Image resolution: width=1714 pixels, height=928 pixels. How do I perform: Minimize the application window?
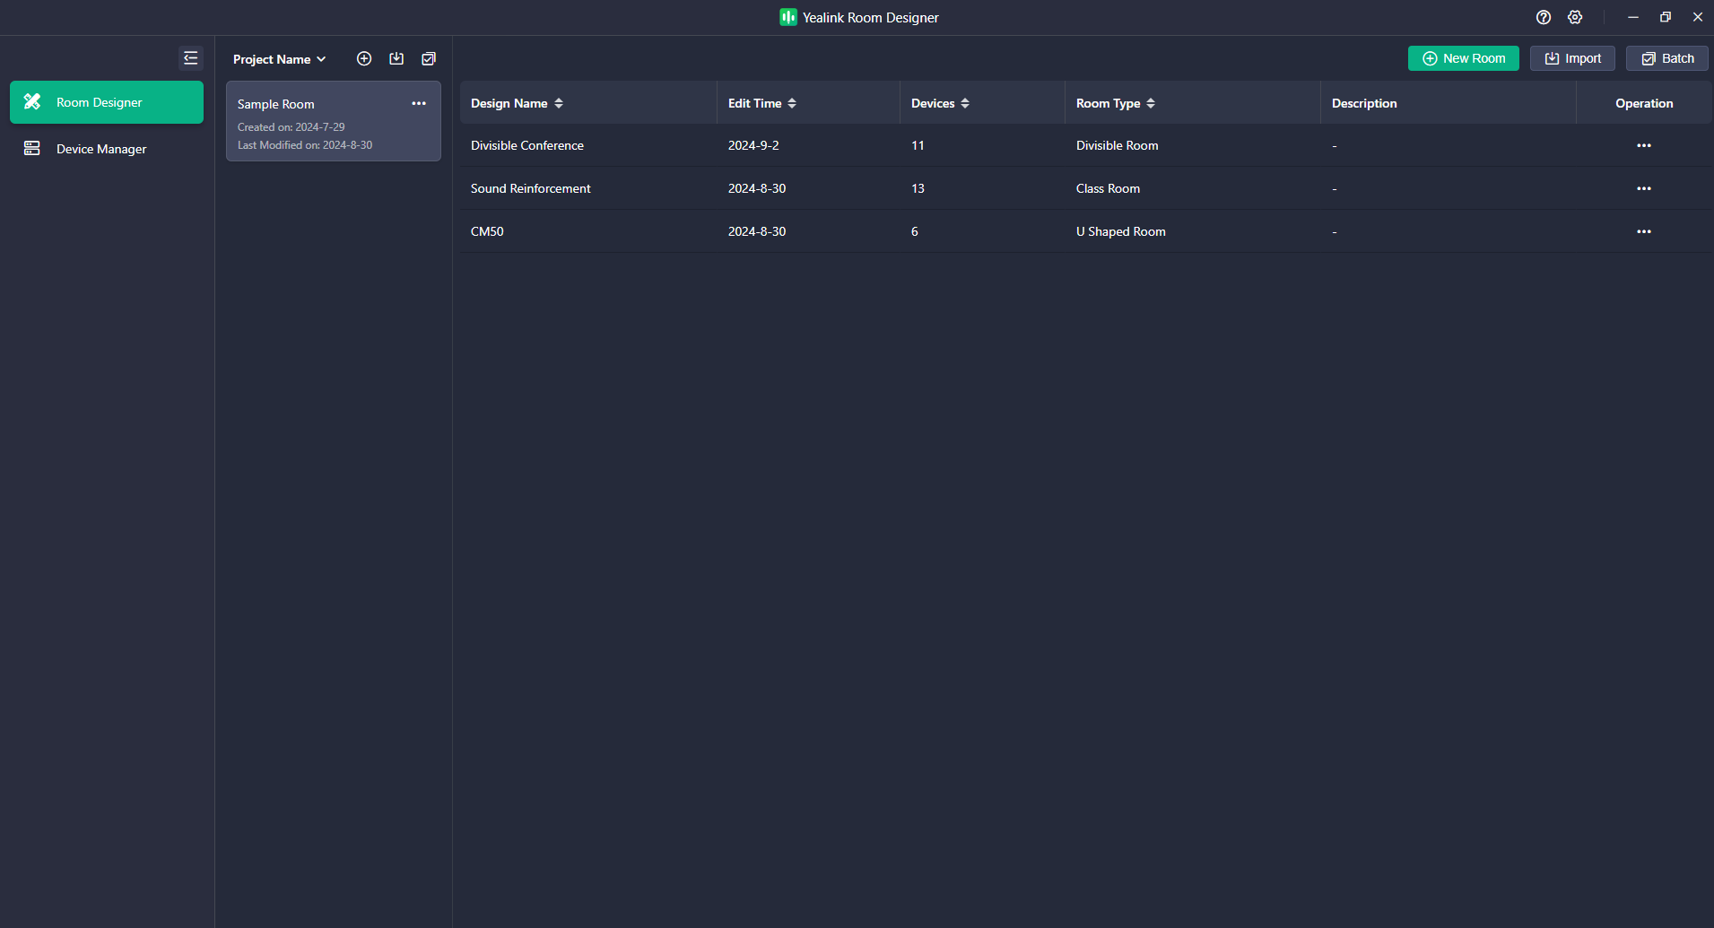1633,17
